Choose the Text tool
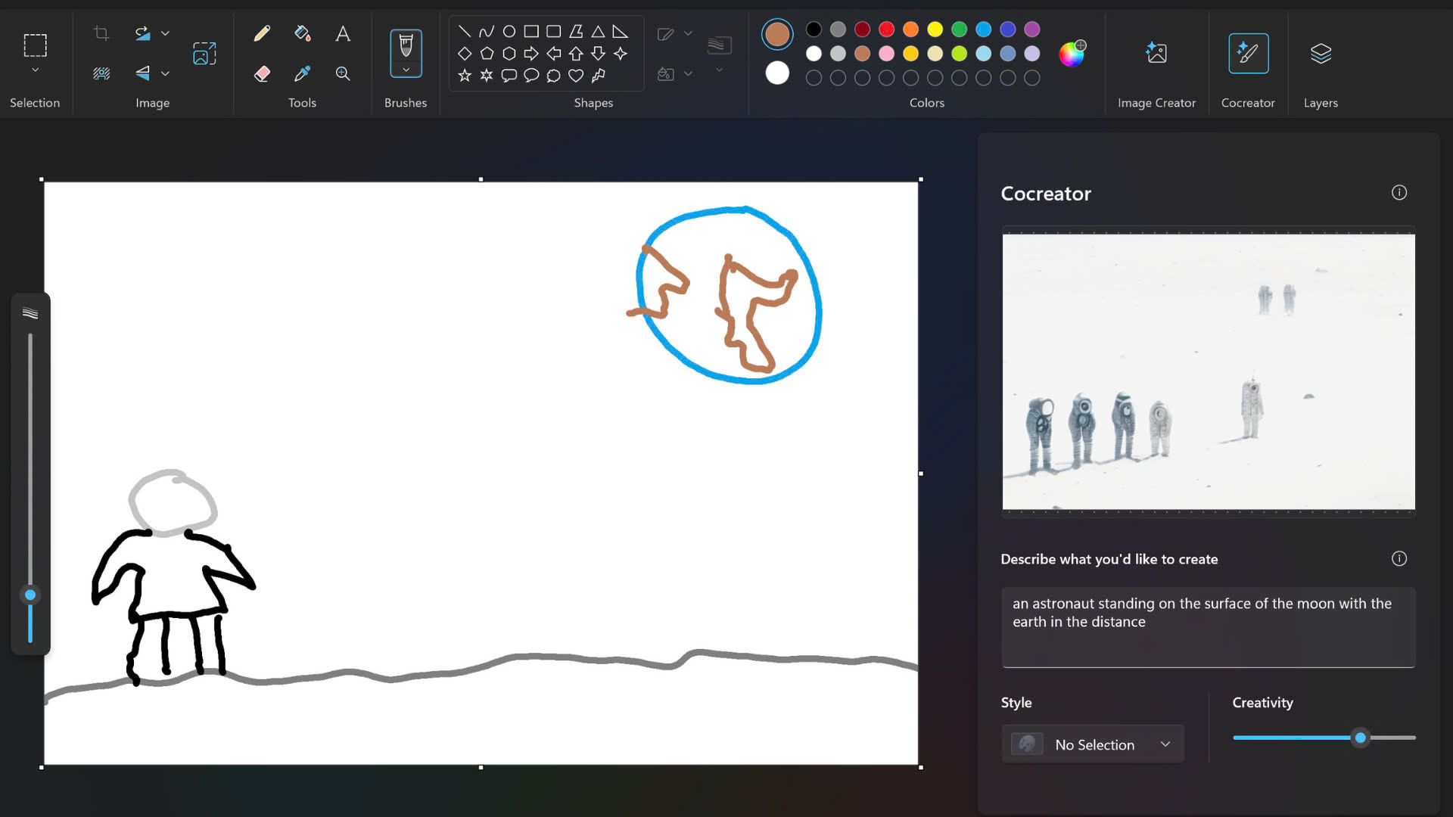This screenshot has height=817, width=1453. coord(343,33)
